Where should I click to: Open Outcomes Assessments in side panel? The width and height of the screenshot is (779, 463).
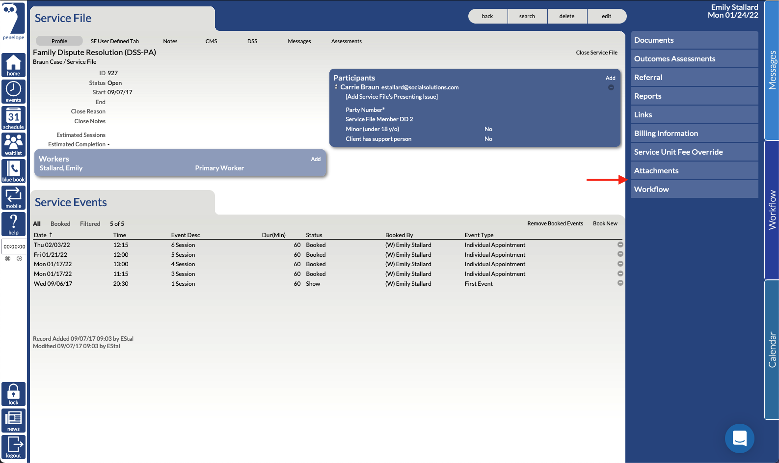(695, 59)
